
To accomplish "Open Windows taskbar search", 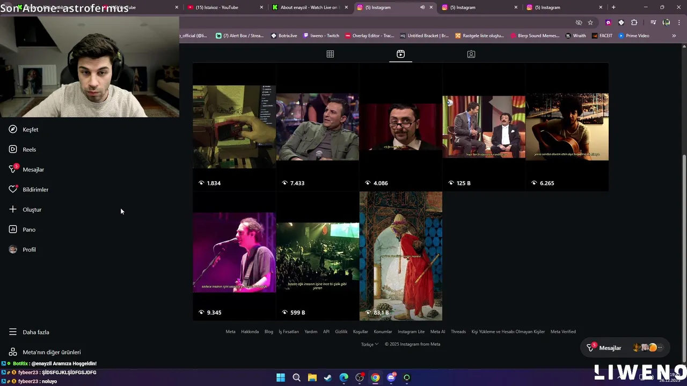I will 296,377.
